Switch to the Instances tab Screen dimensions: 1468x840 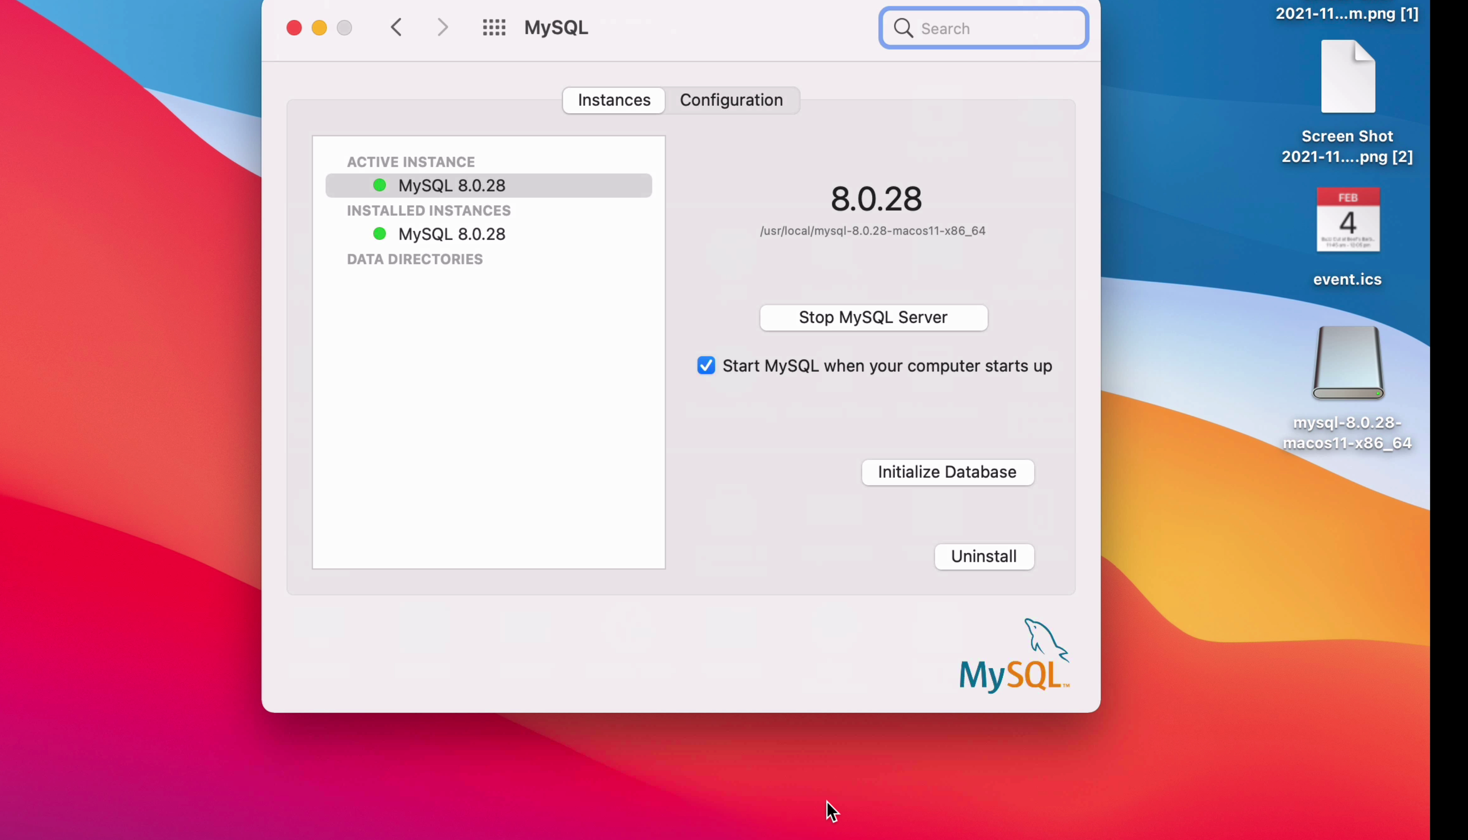point(614,101)
